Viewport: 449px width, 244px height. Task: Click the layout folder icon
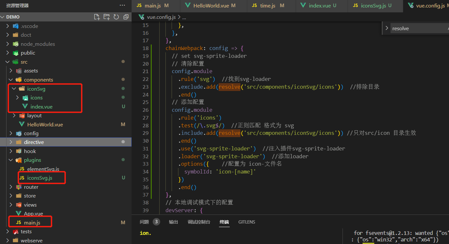pyautogui.click(x=22, y=115)
